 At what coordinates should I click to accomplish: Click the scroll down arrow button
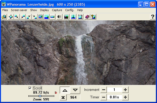point(75,90)
